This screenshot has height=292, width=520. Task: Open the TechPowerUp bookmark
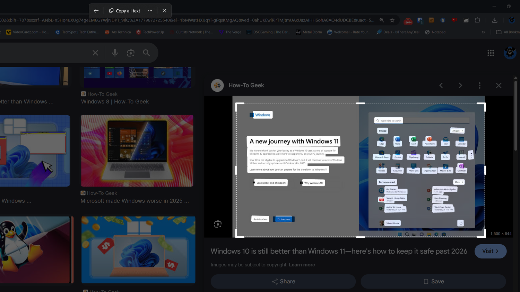pyautogui.click(x=150, y=32)
